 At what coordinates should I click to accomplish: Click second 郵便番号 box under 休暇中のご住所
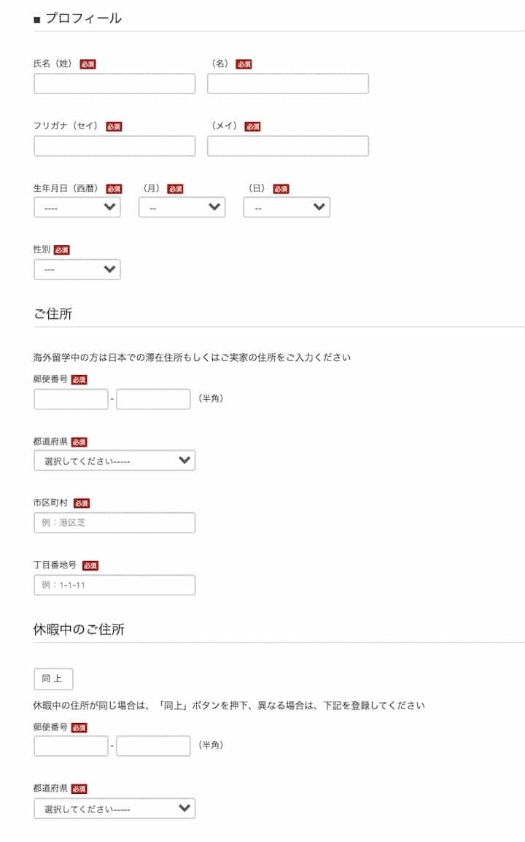tap(153, 746)
